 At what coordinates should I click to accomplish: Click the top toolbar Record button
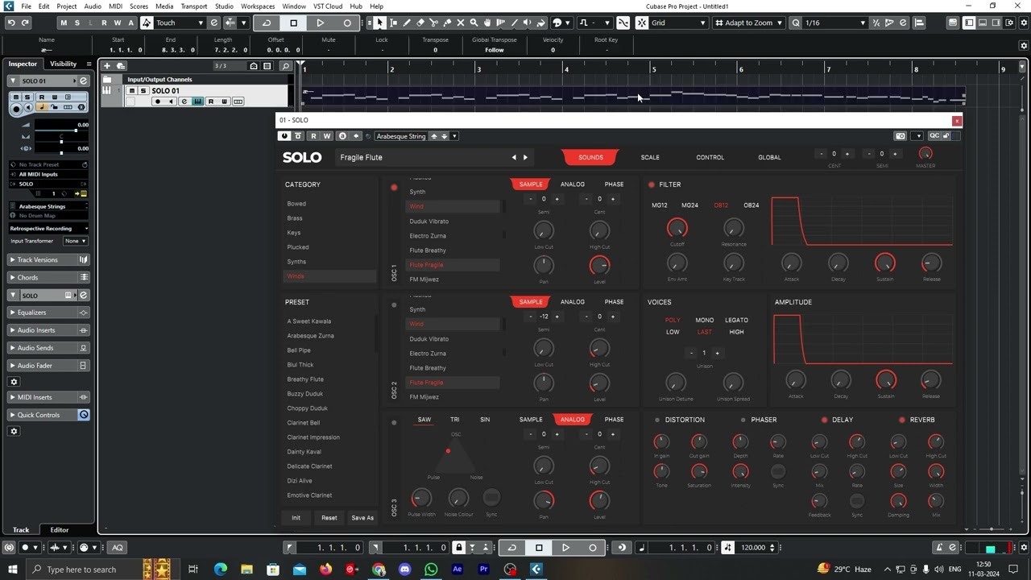click(x=347, y=23)
